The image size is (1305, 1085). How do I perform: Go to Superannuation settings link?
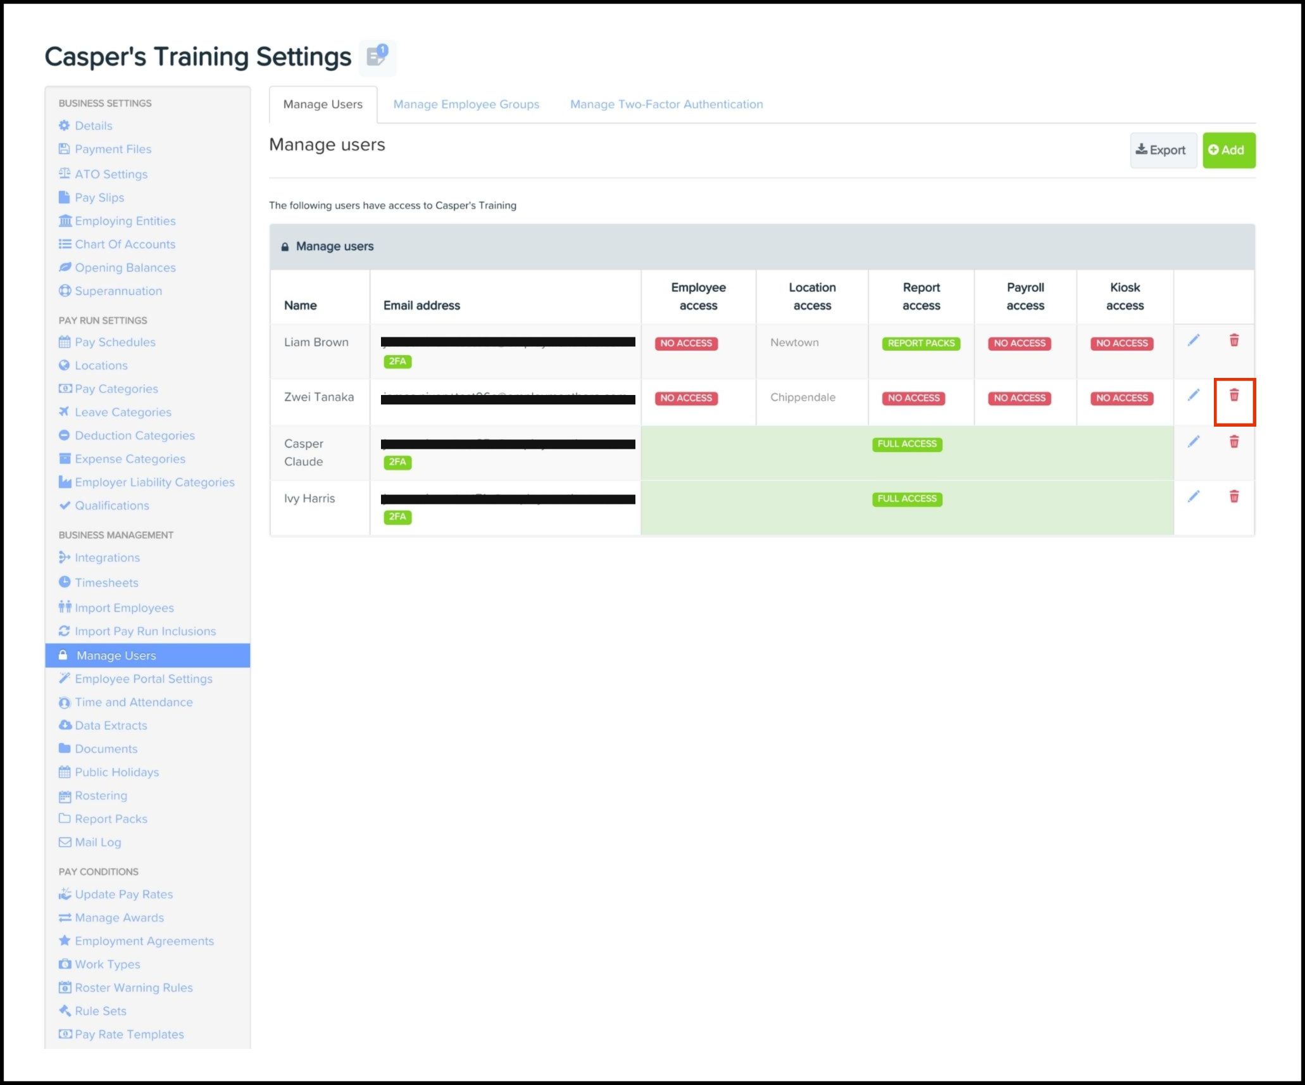coord(118,291)
